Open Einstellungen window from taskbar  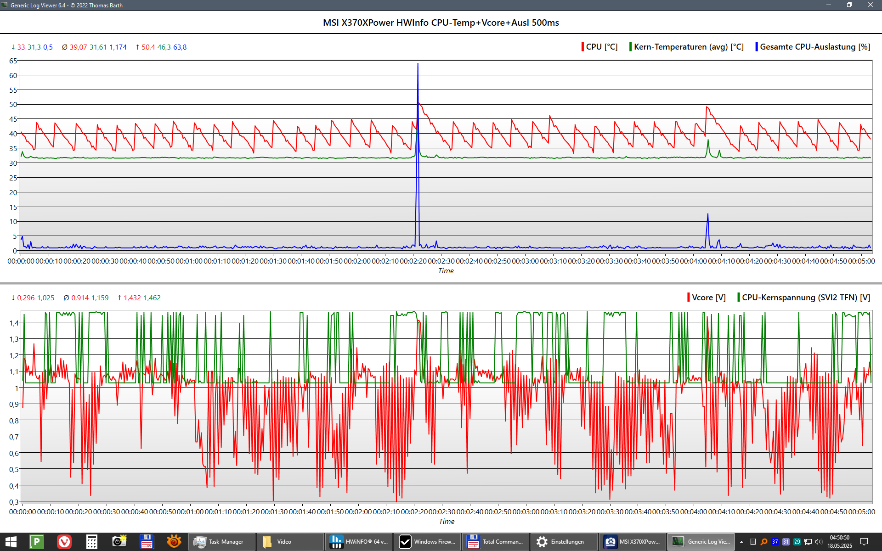click(x=563, y=542)
